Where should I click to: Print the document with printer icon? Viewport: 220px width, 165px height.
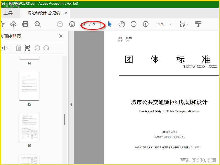(25, 24)
